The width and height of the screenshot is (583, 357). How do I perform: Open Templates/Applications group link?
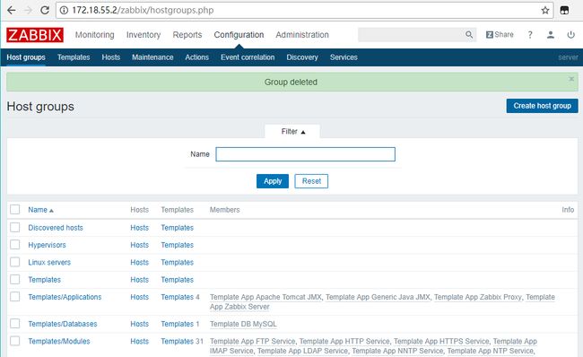tap(65, 297)
